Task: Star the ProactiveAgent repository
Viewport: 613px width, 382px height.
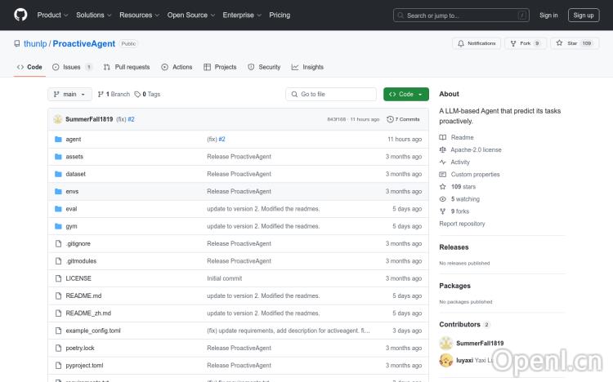Action: click(570, 43)
